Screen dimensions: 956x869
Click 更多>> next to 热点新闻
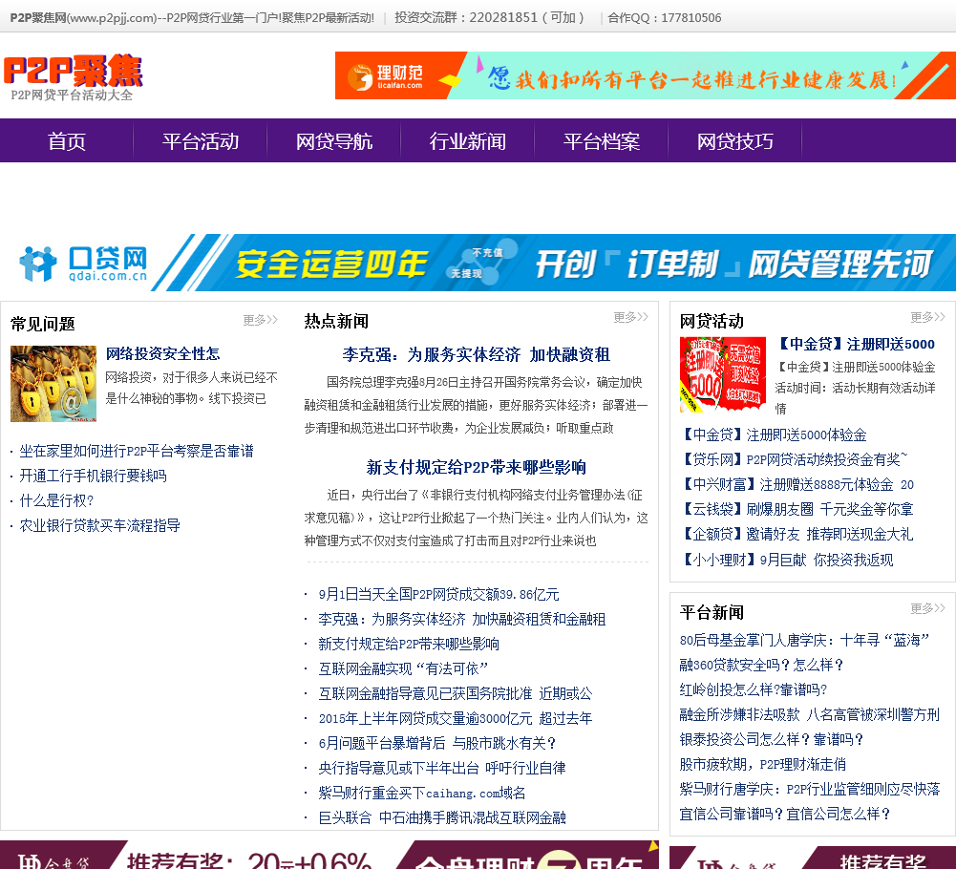pyautogui.click(x=631, y=317)
